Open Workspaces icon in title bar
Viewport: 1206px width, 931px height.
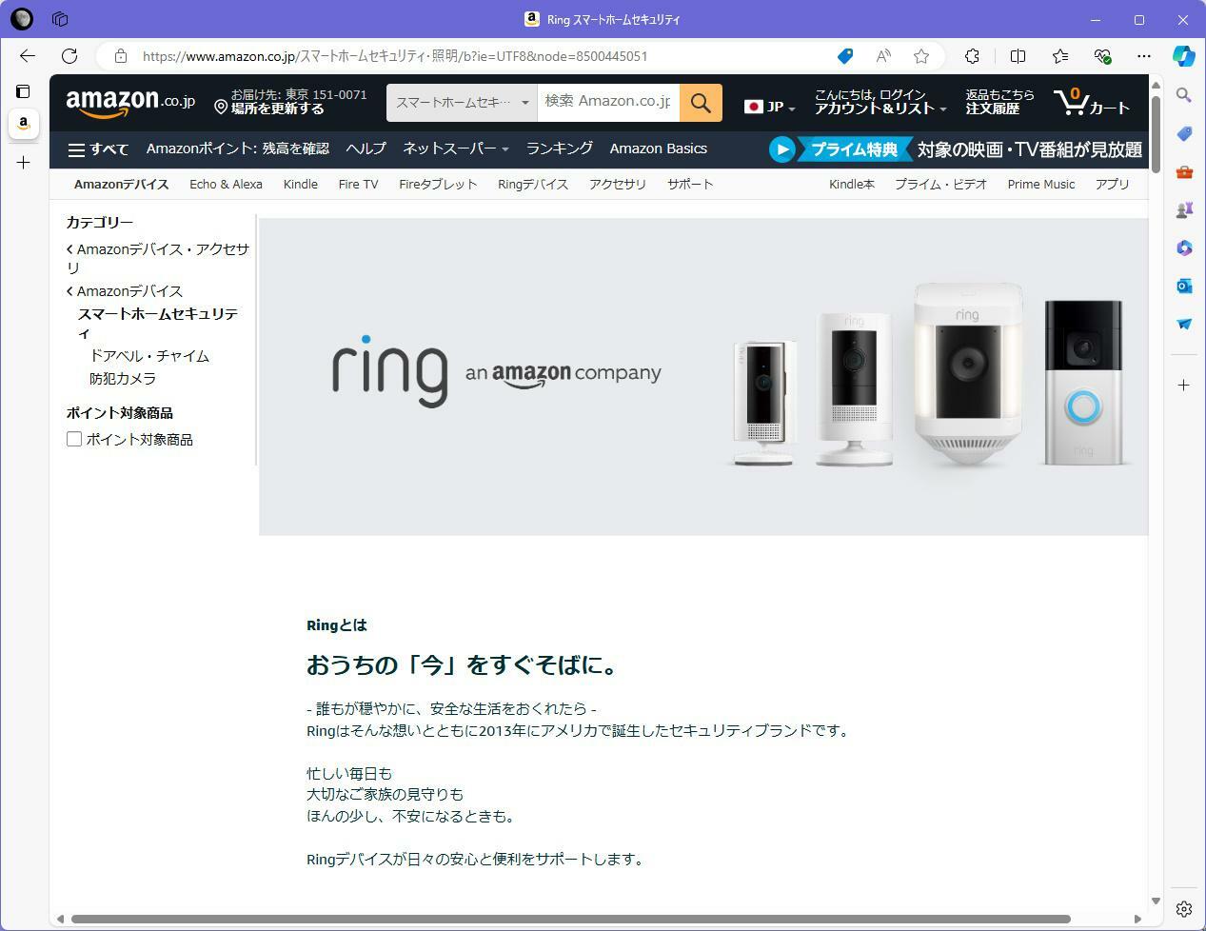pyautogui.click(x=60, y=19)
